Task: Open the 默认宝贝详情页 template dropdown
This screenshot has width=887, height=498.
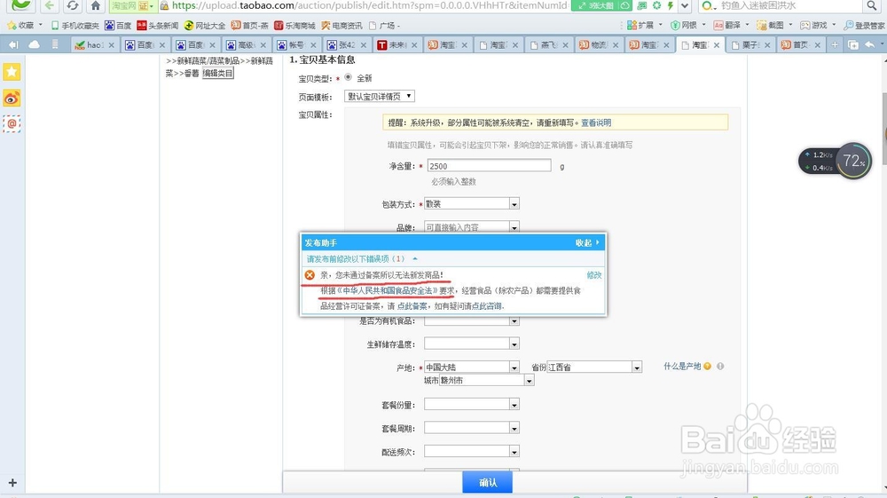Action: tap(380, 96)
